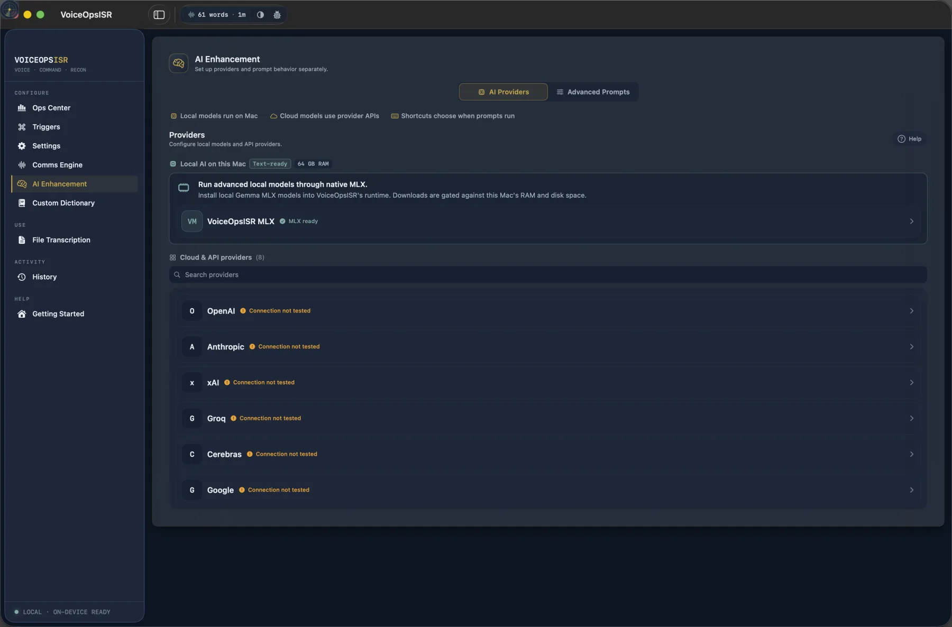Switch to AI Providers tab
This screenshot has height=627, width=952.
(503, 92)
